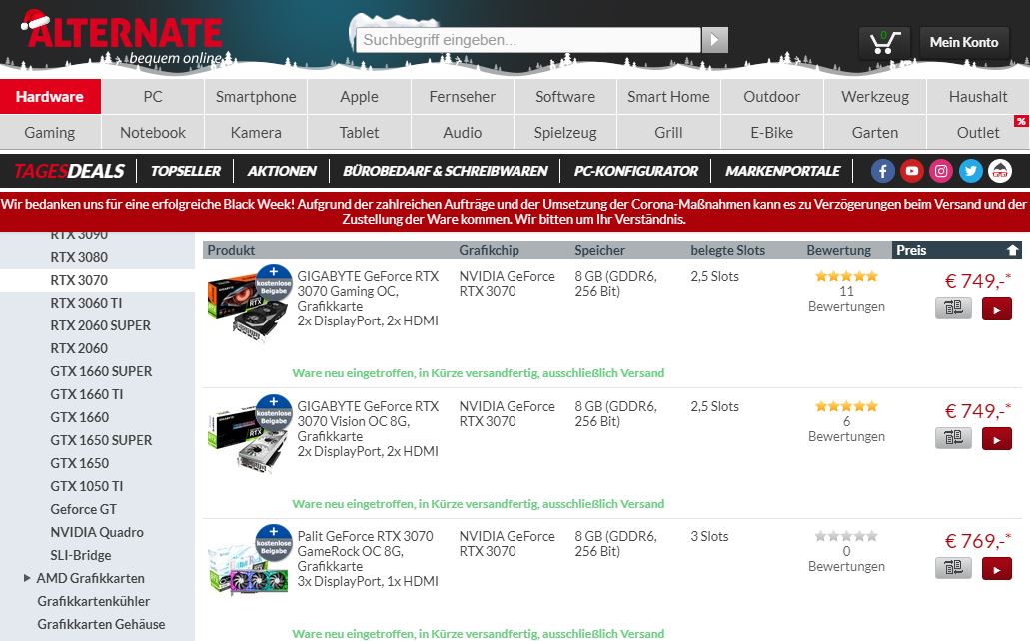Viewport: 1030px width, 641px height.
Task: Open the TOPSELLER menu item
Action: tap(185, 171)
